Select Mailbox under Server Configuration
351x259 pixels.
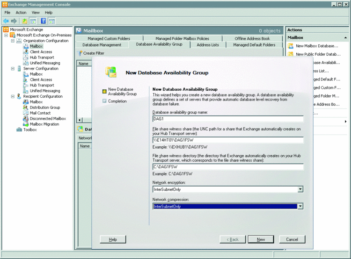pyautogui.click(x=36, y=74)
